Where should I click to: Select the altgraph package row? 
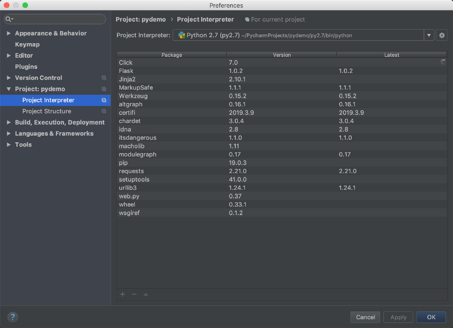pos(282,104)
